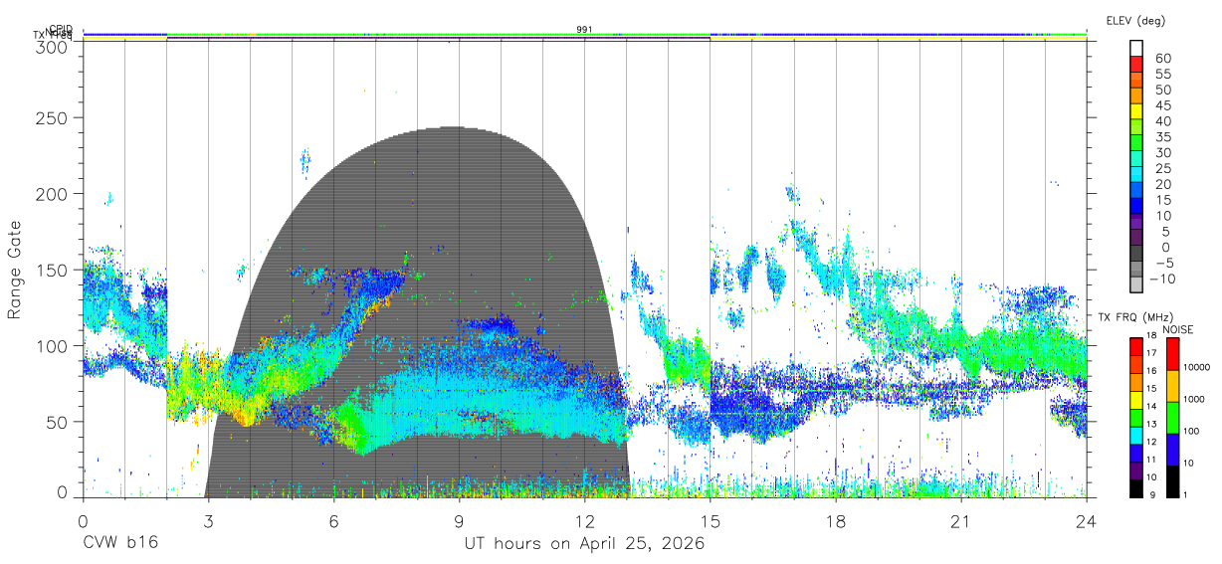Click the '200' tick on Range Gate axis
The width and height of the screenshot is (1222, 564).
click(50, 194)
